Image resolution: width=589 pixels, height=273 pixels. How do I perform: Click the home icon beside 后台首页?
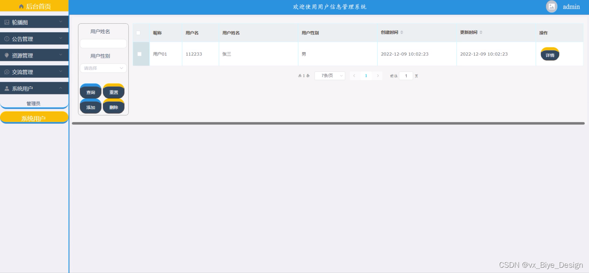coord(21,7)
